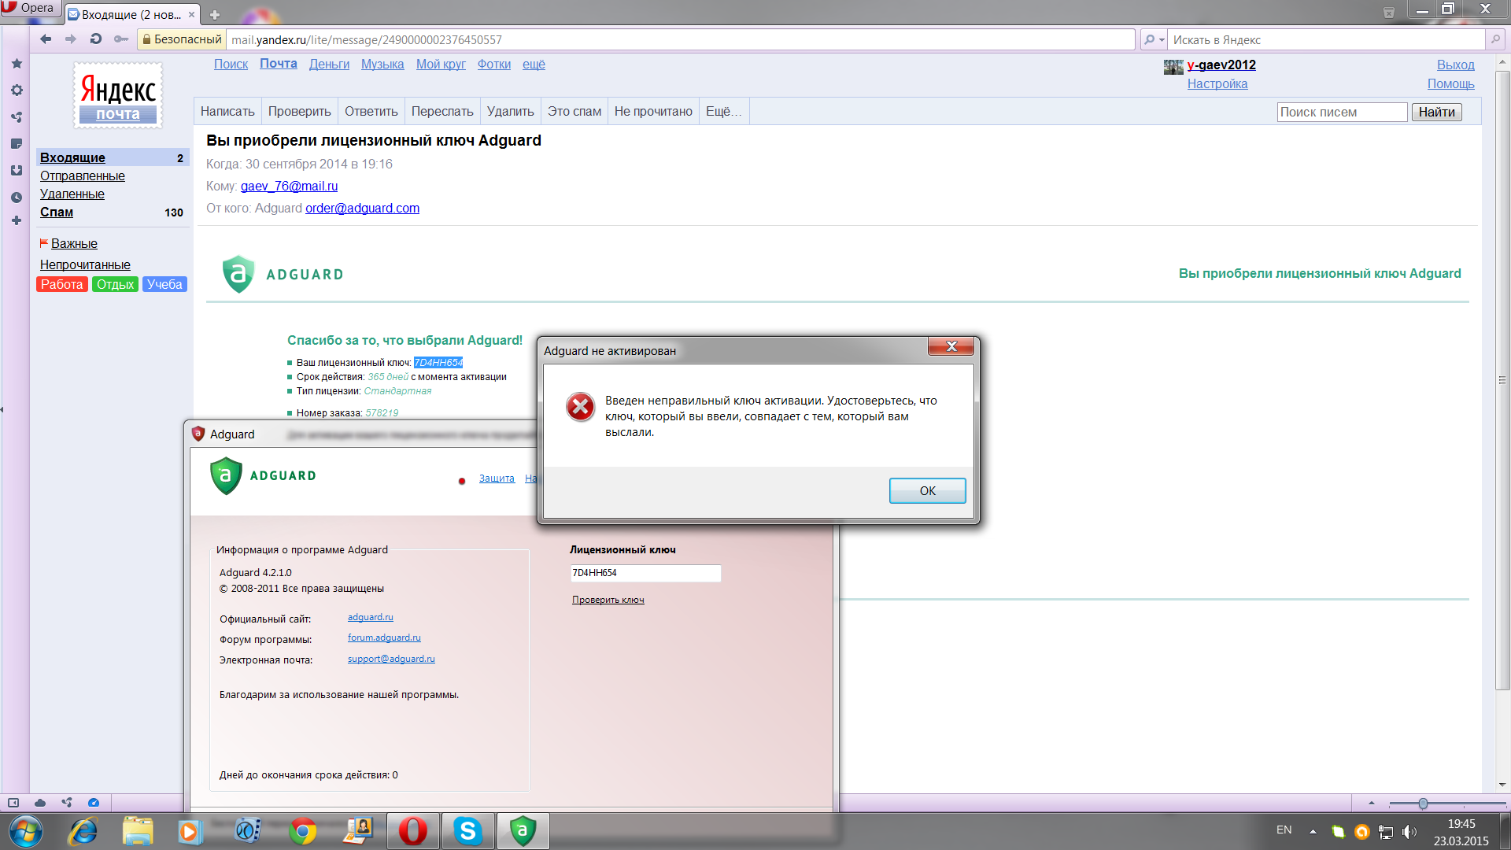Open the Настройка settings link

(1217, 84)
